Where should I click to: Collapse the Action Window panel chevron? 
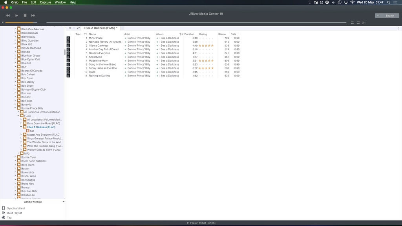click(x=63, y=202)
